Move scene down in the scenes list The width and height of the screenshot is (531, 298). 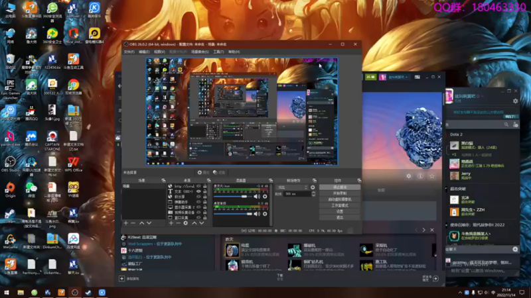149,223
